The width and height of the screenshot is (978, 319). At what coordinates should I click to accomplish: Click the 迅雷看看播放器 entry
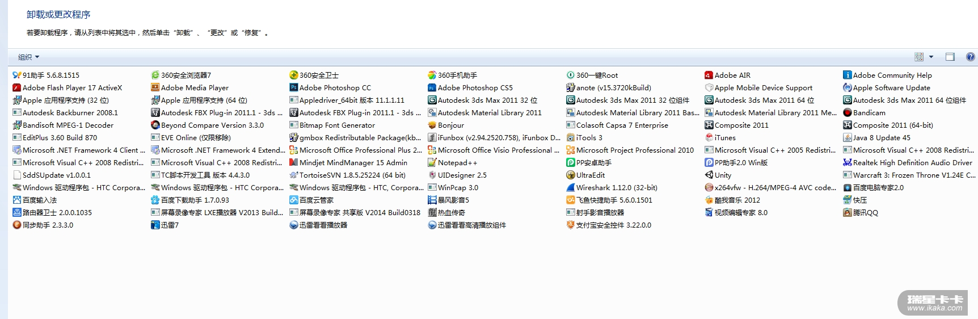coord(319,225)
